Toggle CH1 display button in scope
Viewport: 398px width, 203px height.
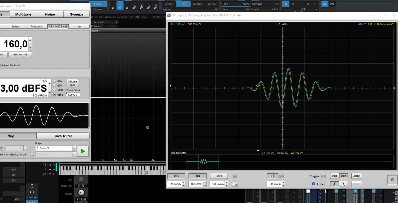tap(176, 176)
